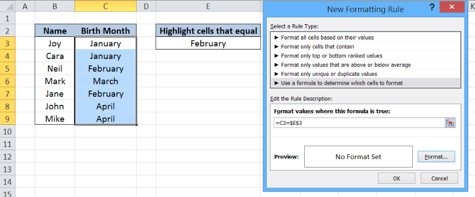Select 'Format only cells that contain' rule
Image resolution: width=475 pixels, height=197 pixels.
click(365, 46)
